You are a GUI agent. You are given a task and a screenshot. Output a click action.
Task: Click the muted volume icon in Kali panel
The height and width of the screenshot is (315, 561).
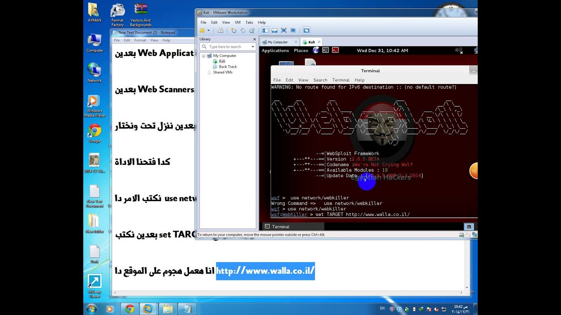458,50
